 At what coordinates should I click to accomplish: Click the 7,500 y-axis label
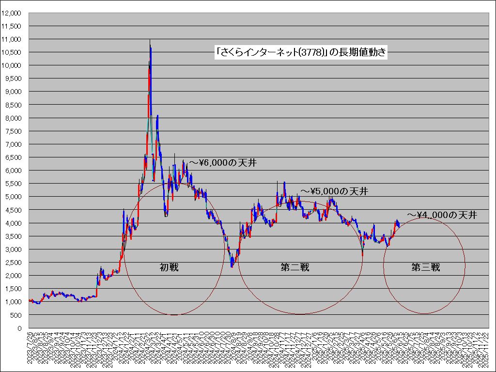[x=13, y=131]
